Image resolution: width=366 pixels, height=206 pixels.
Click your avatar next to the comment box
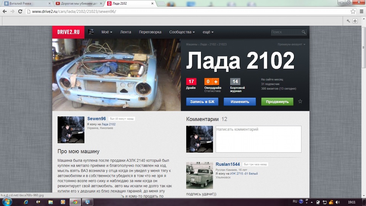point(199,139)
